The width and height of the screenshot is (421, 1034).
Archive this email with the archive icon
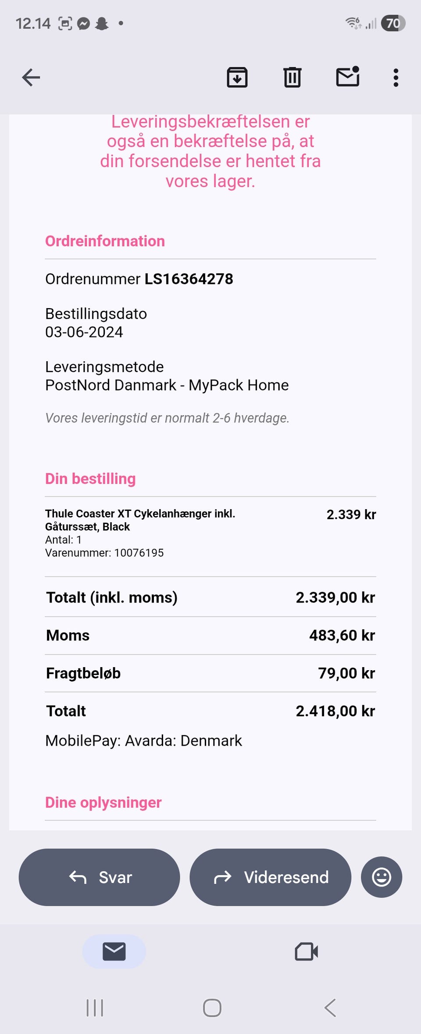pyautogui.click(x=237, y=78)
